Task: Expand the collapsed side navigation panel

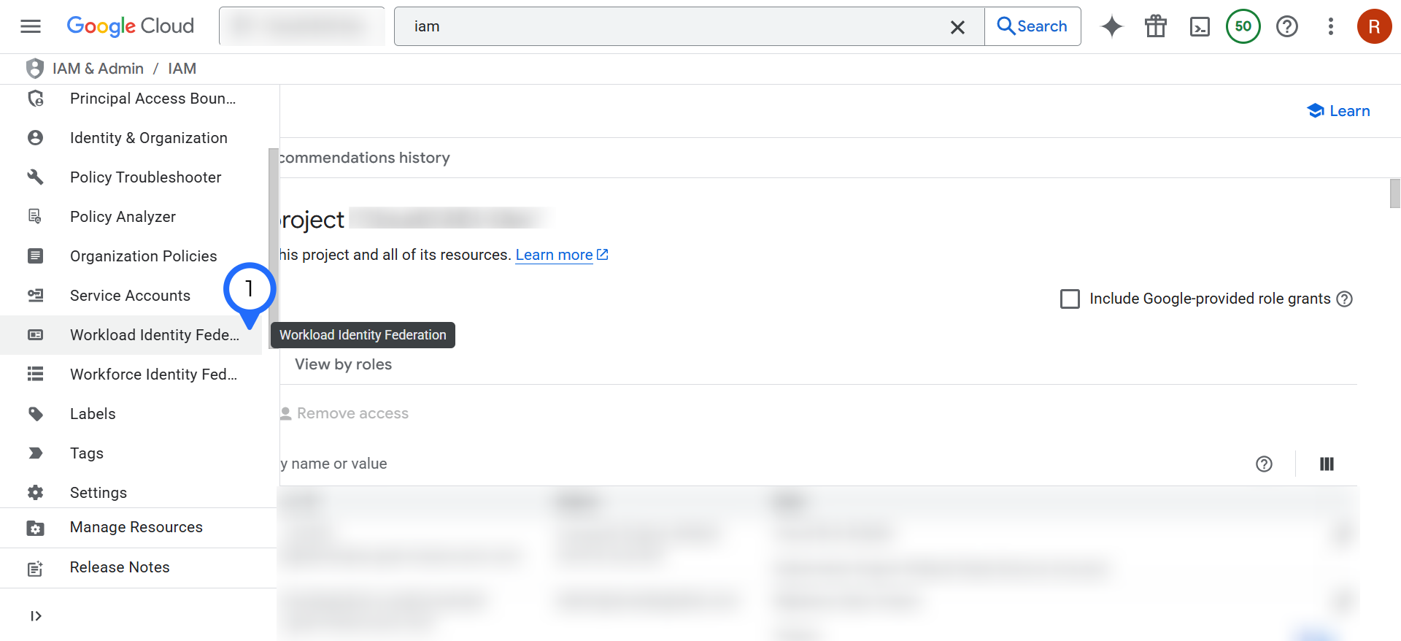Action: 36,615
